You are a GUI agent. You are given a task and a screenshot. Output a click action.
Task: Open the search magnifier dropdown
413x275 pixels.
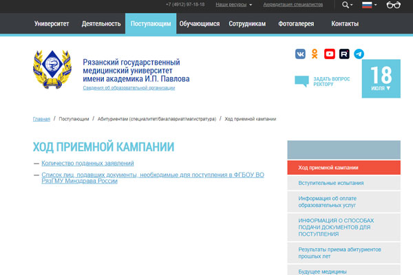coord(347,5)
